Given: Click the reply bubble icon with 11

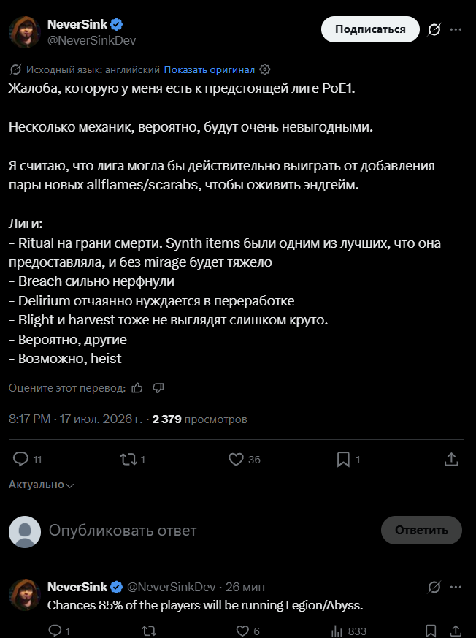Looking at the screenshot, I should coord(20,460).
